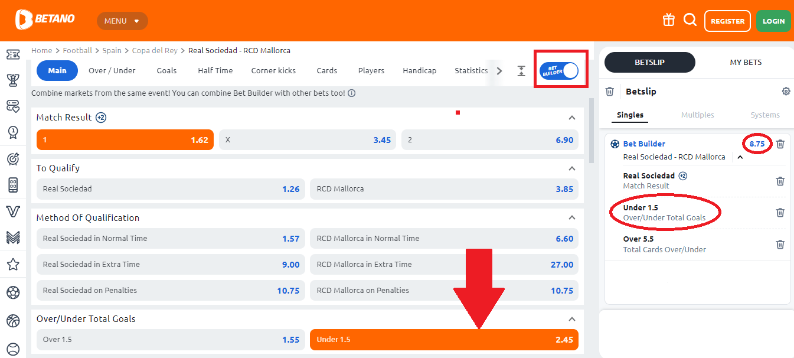The width and height of the screenshot is (794, 358).
Task: Select the draw X odds 3.45
Action: click(x=307, y=140)
